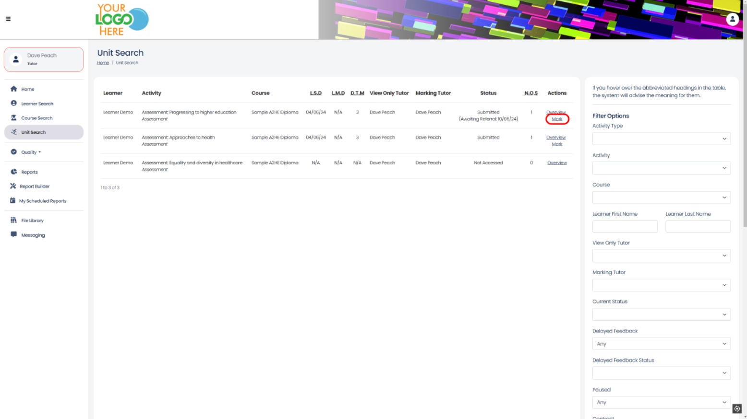
Task: Open the Course filter dropdown
Action: click(661, 197)
